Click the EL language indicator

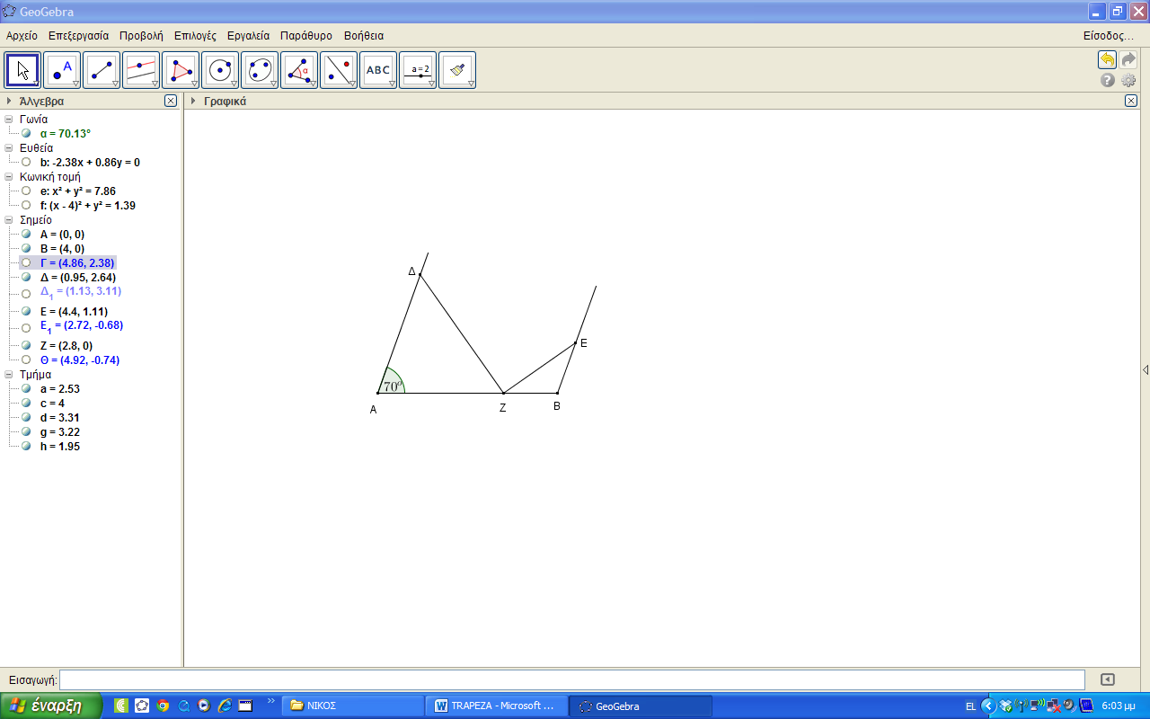click(x=970, y=706)
